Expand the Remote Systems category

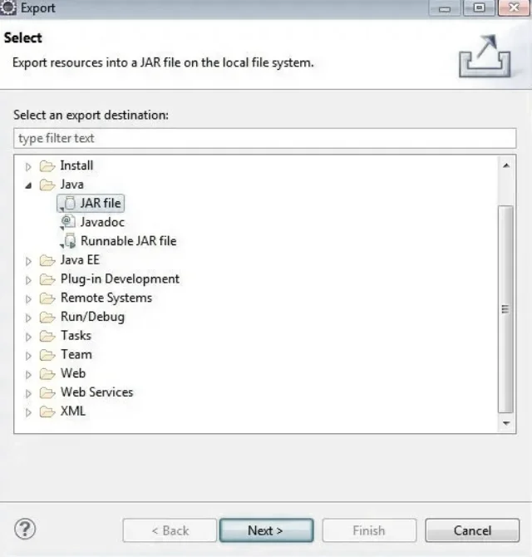point(28,298)
